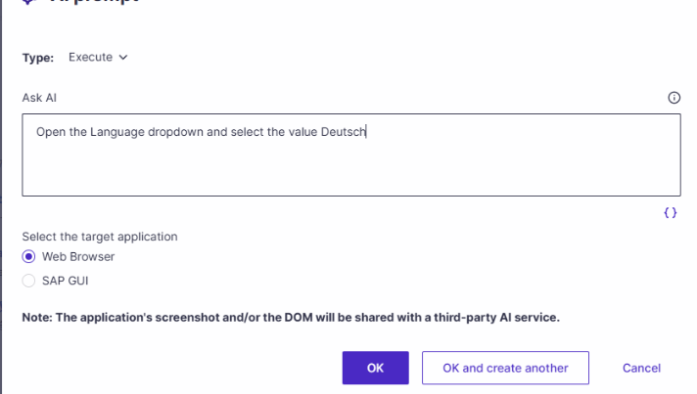Expand the Execute type chevron
697x394 pixels.
(x=123, y=58)
